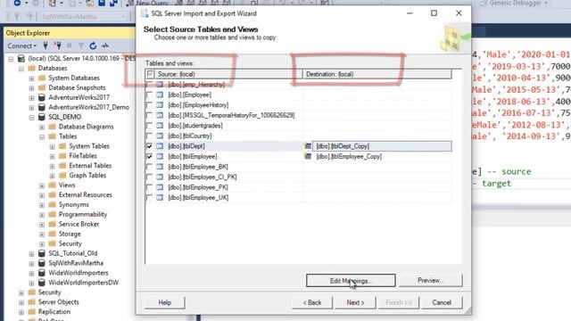Refresh the Object Explorer tree
This screenshot has height=321, width=571.
[x=93, y=45]
